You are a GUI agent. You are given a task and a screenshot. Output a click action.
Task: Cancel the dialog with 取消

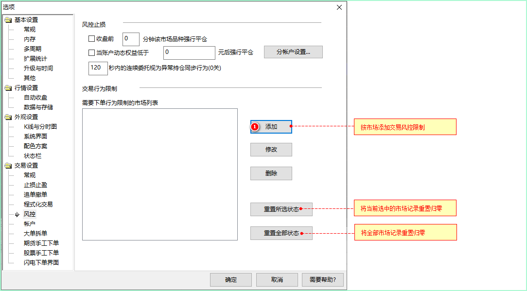point(277,279)
